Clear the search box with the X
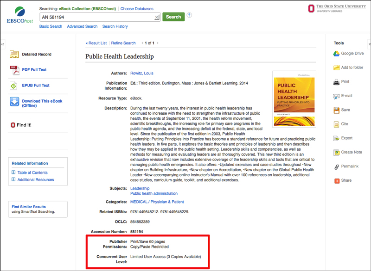 coord(155,17)
